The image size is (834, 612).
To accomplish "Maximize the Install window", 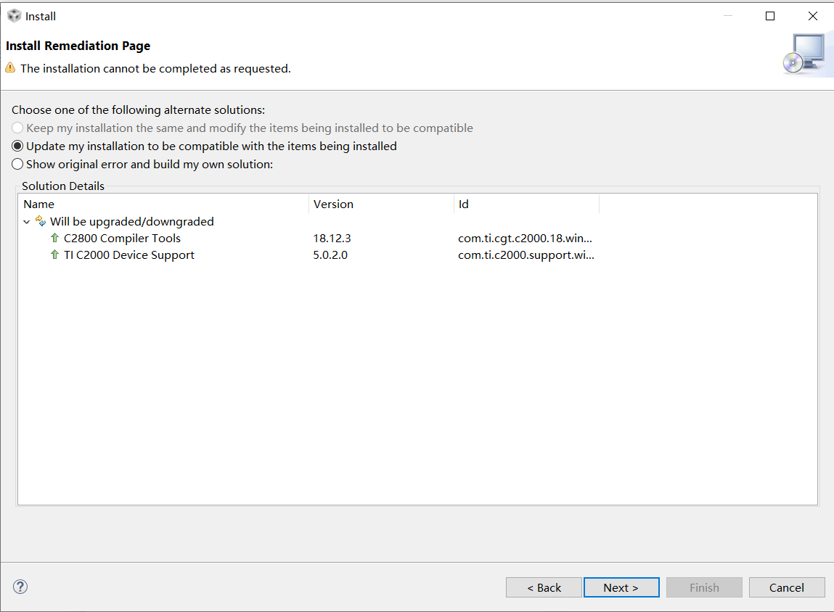I will 770,16.
